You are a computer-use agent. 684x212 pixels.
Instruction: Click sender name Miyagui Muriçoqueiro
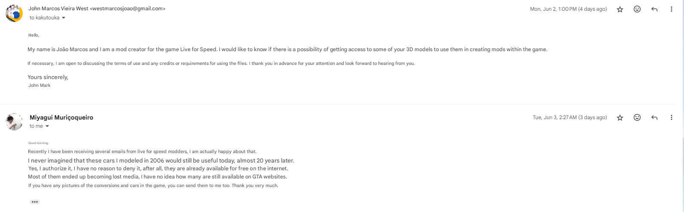coord(61,117)
